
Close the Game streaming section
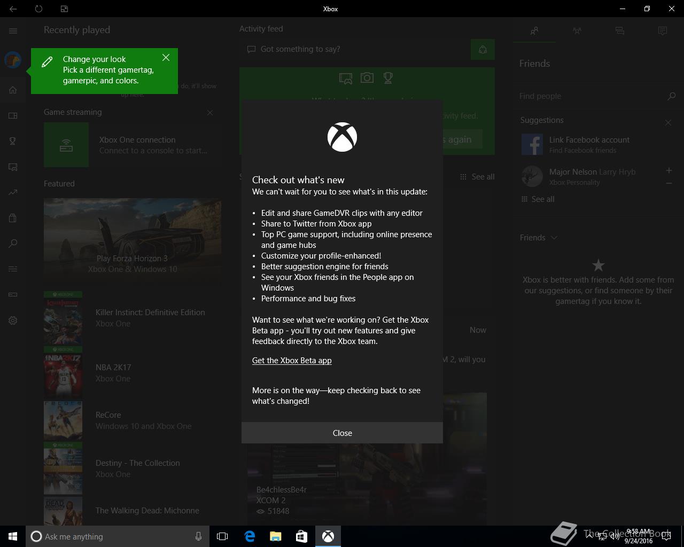click(210, 113)
